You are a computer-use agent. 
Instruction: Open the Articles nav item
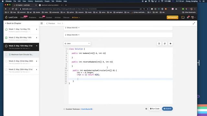tap(58, 17)
